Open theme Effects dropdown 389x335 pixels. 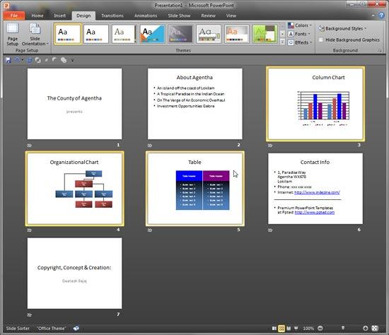click(300, 42)
